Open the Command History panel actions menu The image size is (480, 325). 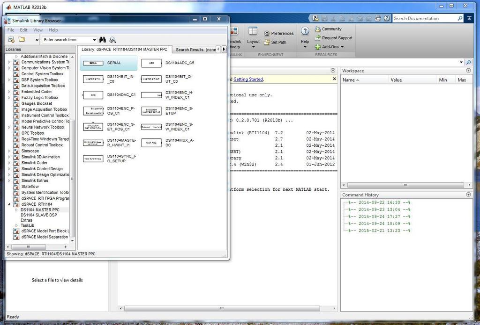point(468,195)
